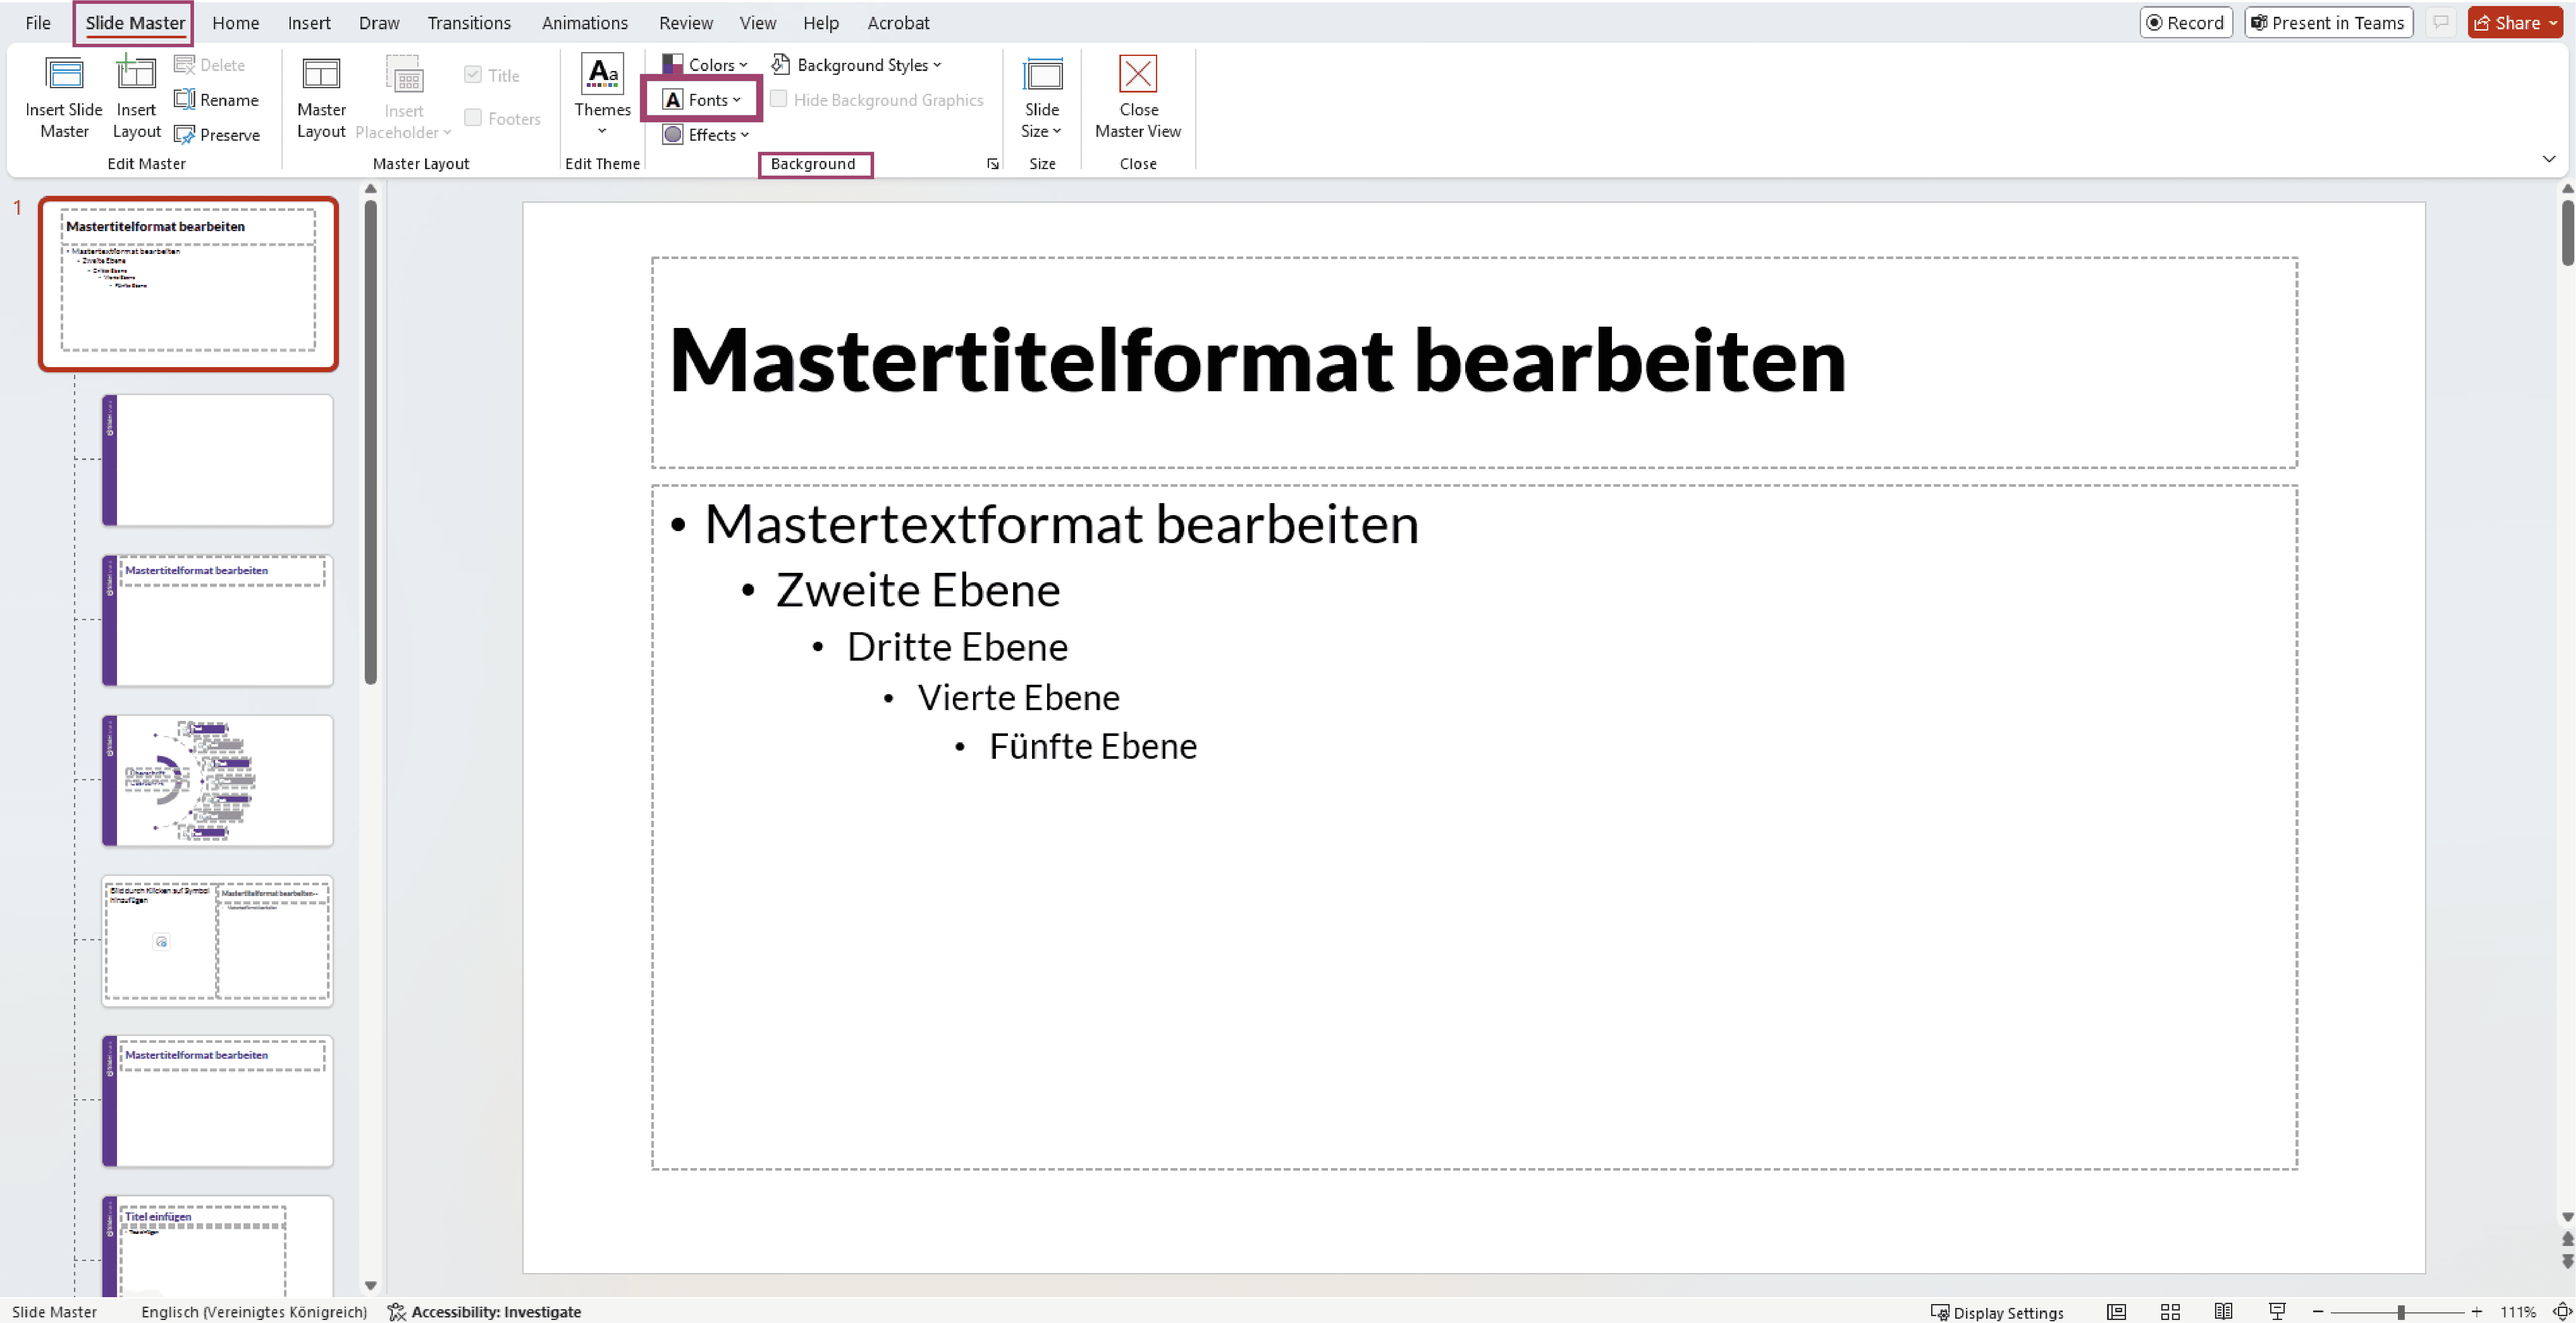The height and width of the screenshot is (1323, 2576).
Task: Click zoom out minus button
Action: point(2318,1311)
